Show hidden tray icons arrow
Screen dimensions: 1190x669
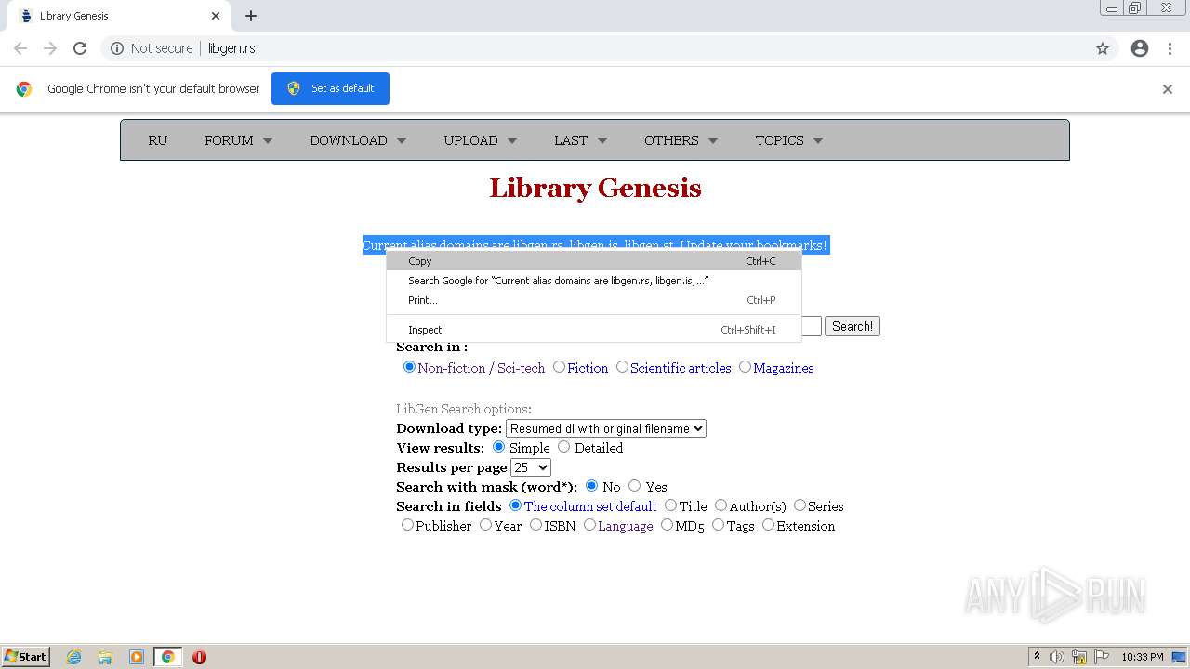(x=1037, y=657)
